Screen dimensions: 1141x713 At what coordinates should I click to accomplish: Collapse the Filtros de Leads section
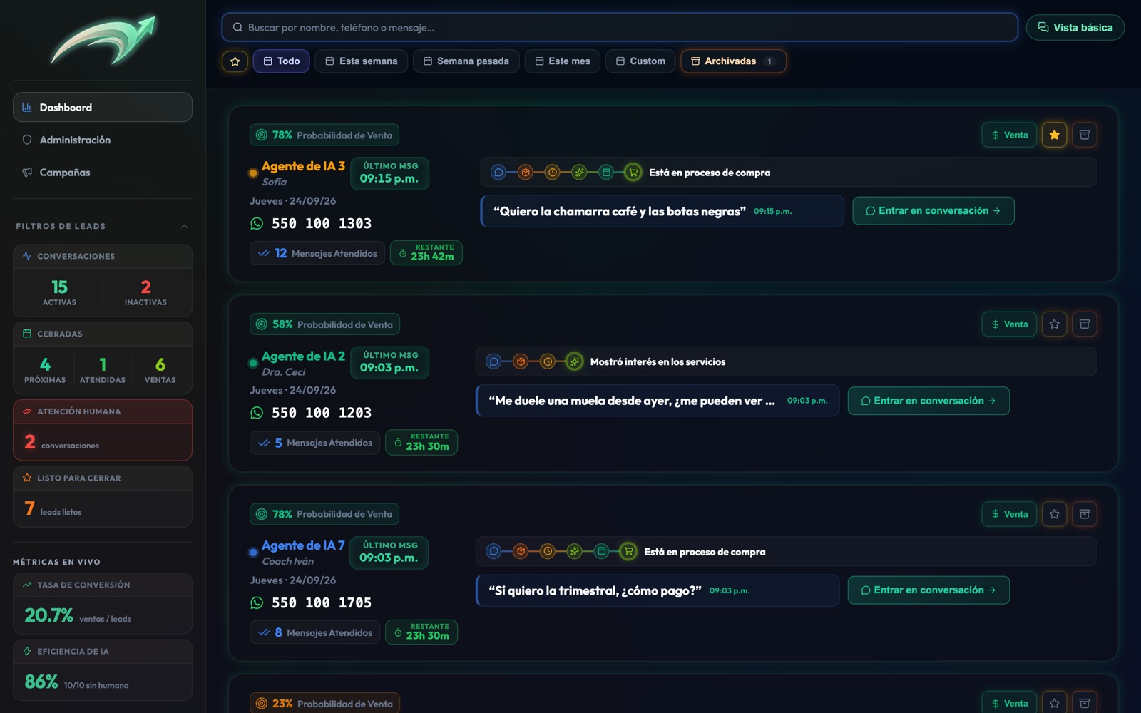(184, 226)
